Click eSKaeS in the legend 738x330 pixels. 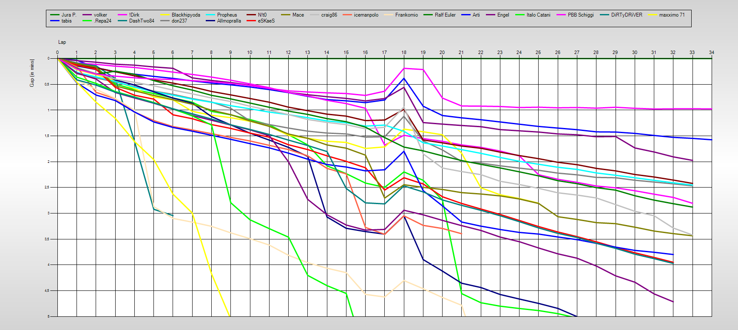coord(266,21)
